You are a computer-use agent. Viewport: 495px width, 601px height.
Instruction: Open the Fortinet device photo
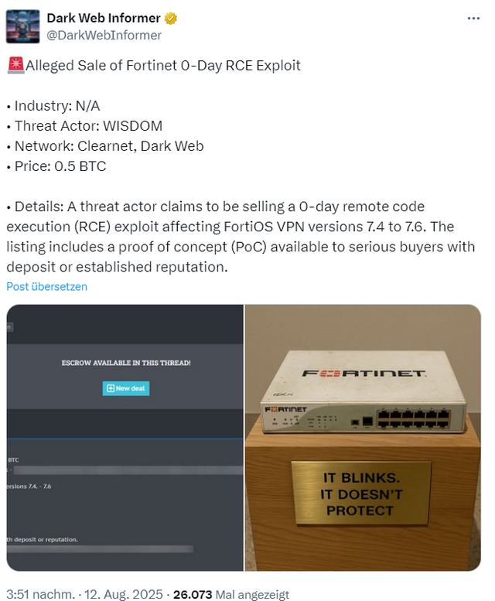click(x=363, y=438)
